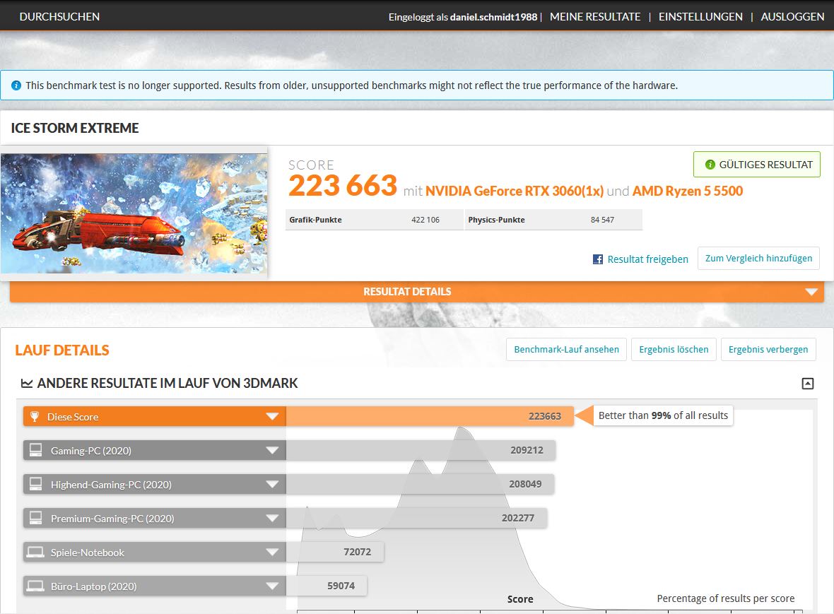834x614 pixels.
Task: Click the 209212 Gaming-PC score bar
Action: pyautogui.click(x=421, y=450)
